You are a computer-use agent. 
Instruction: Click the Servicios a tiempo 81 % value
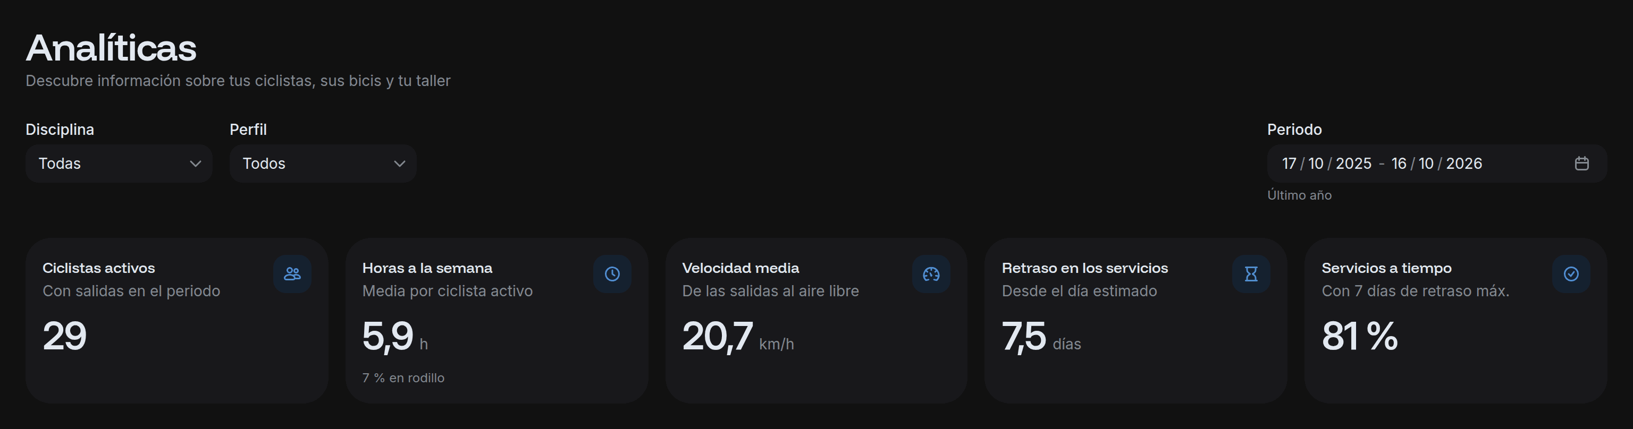pos(1359,336)
